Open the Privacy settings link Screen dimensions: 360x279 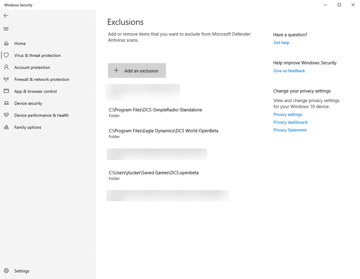[288, 114]
